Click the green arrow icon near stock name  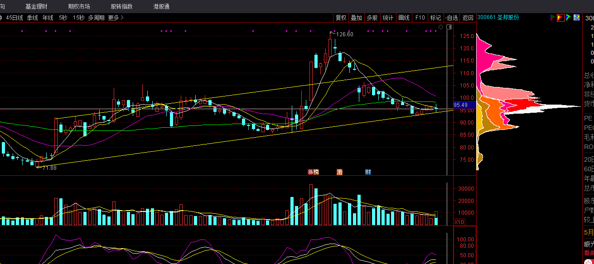coord(568,18)
